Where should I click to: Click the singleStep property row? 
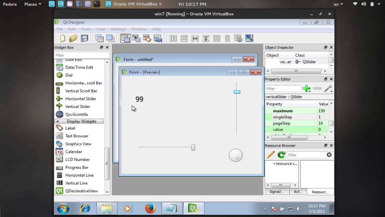click(x=297, y=117)
